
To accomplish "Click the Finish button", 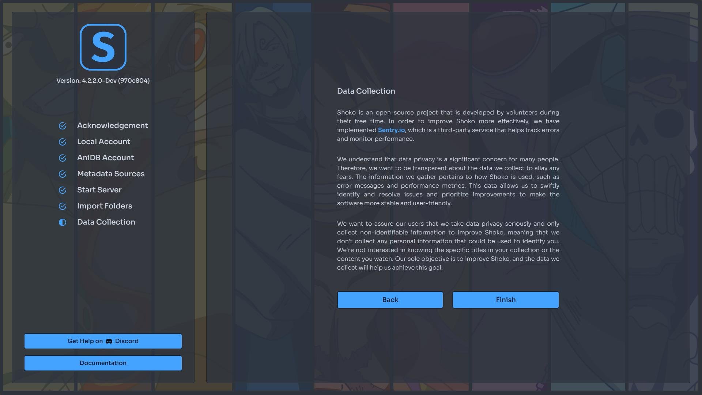I will pos(506,300).
